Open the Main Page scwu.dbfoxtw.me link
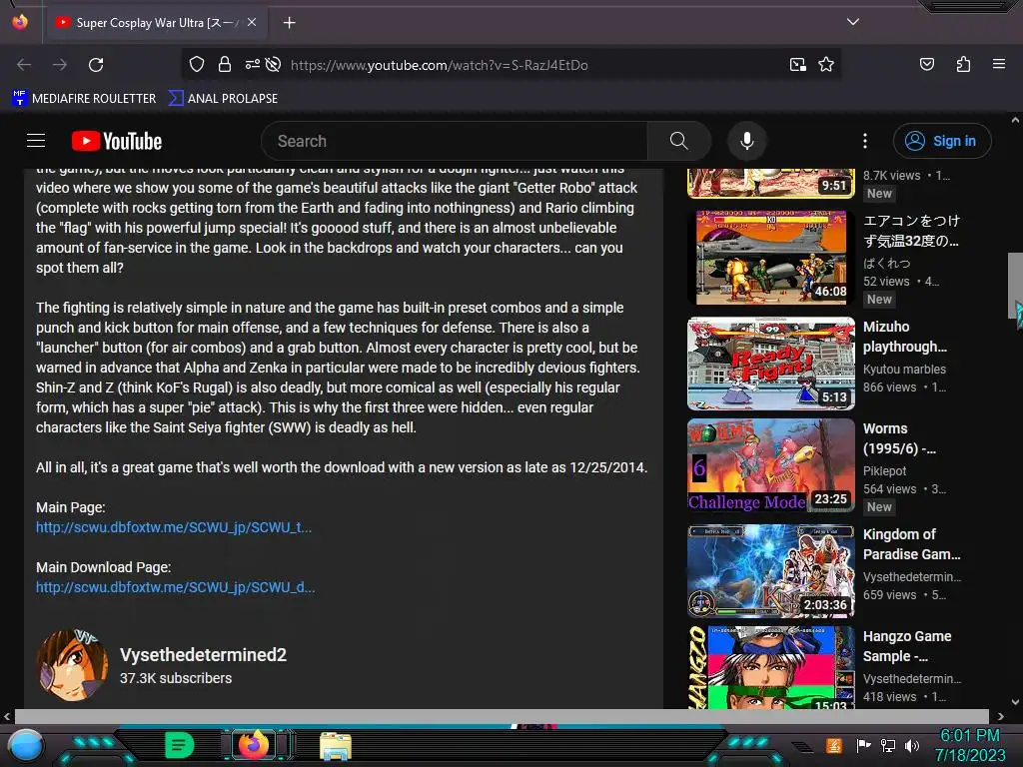The image size is (1023, 767). (x=174, y=527)
